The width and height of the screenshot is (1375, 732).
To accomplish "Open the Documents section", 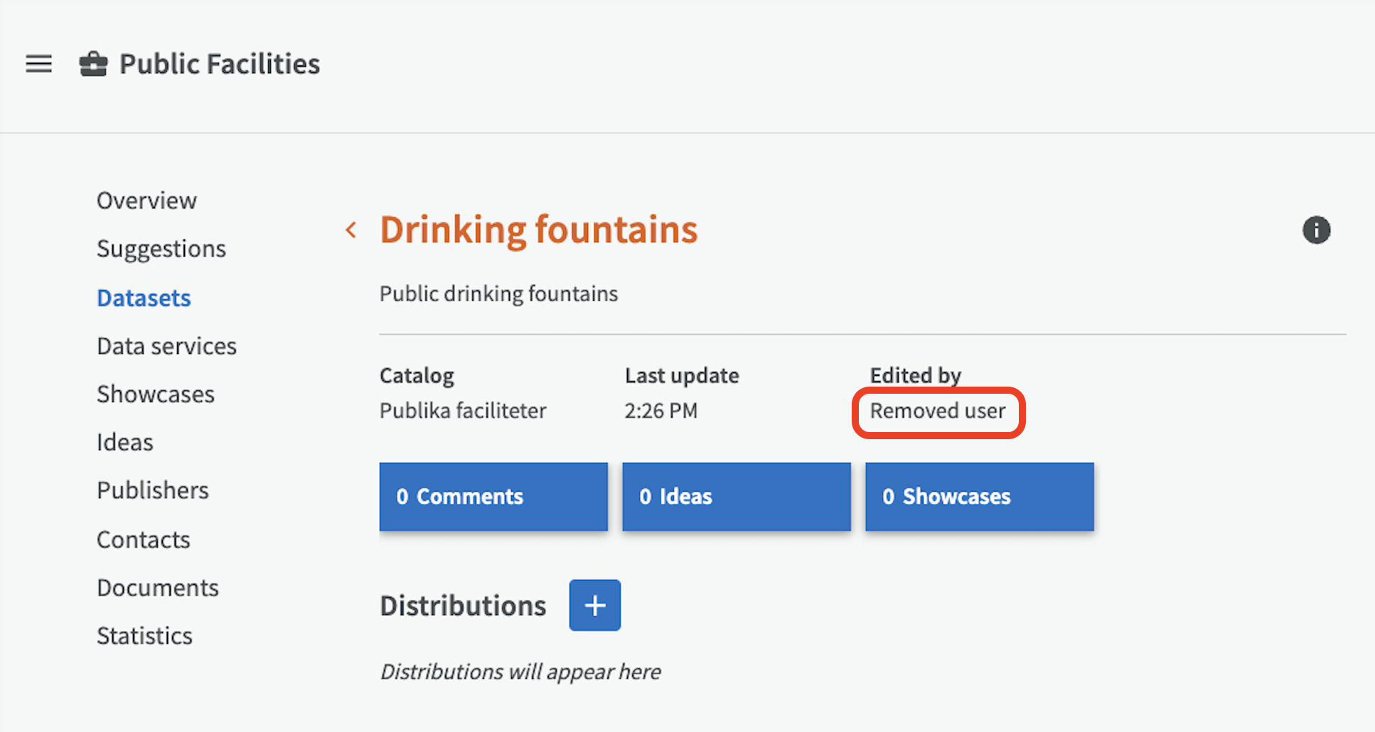I will click(x=157, y=588).
